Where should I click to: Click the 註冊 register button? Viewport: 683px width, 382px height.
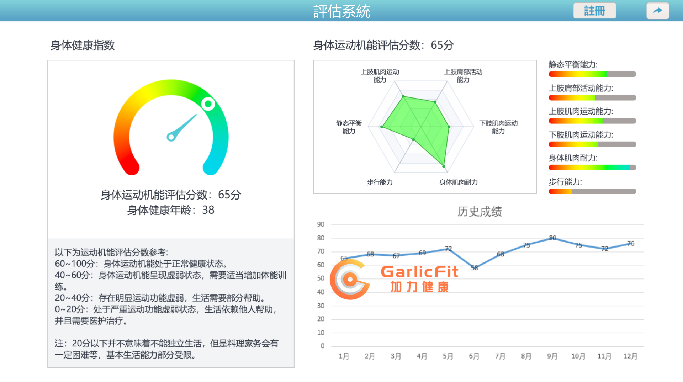[x=594, y=11]
